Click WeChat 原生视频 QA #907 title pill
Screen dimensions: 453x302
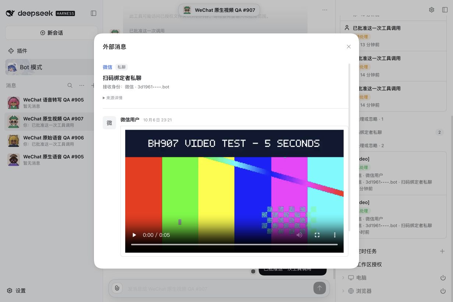pyautogui.click(x=219, y=10)
